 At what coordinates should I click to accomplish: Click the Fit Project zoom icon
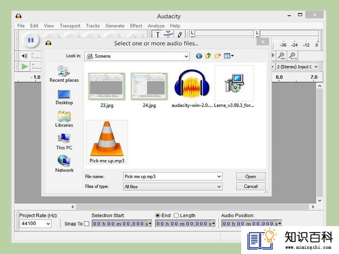pos(292,56)
